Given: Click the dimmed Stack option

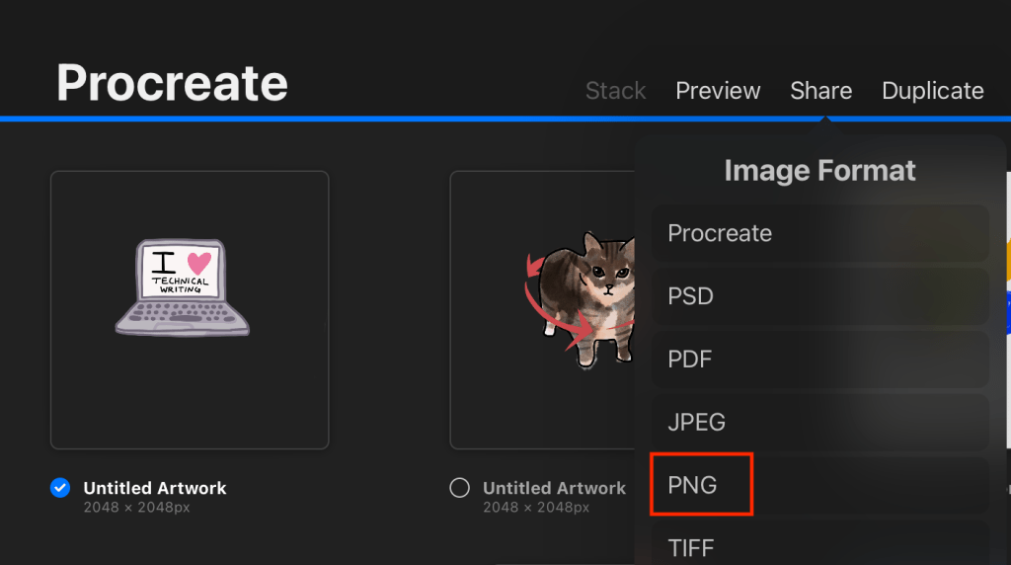Looking at the screenshot, I should 615,91.
